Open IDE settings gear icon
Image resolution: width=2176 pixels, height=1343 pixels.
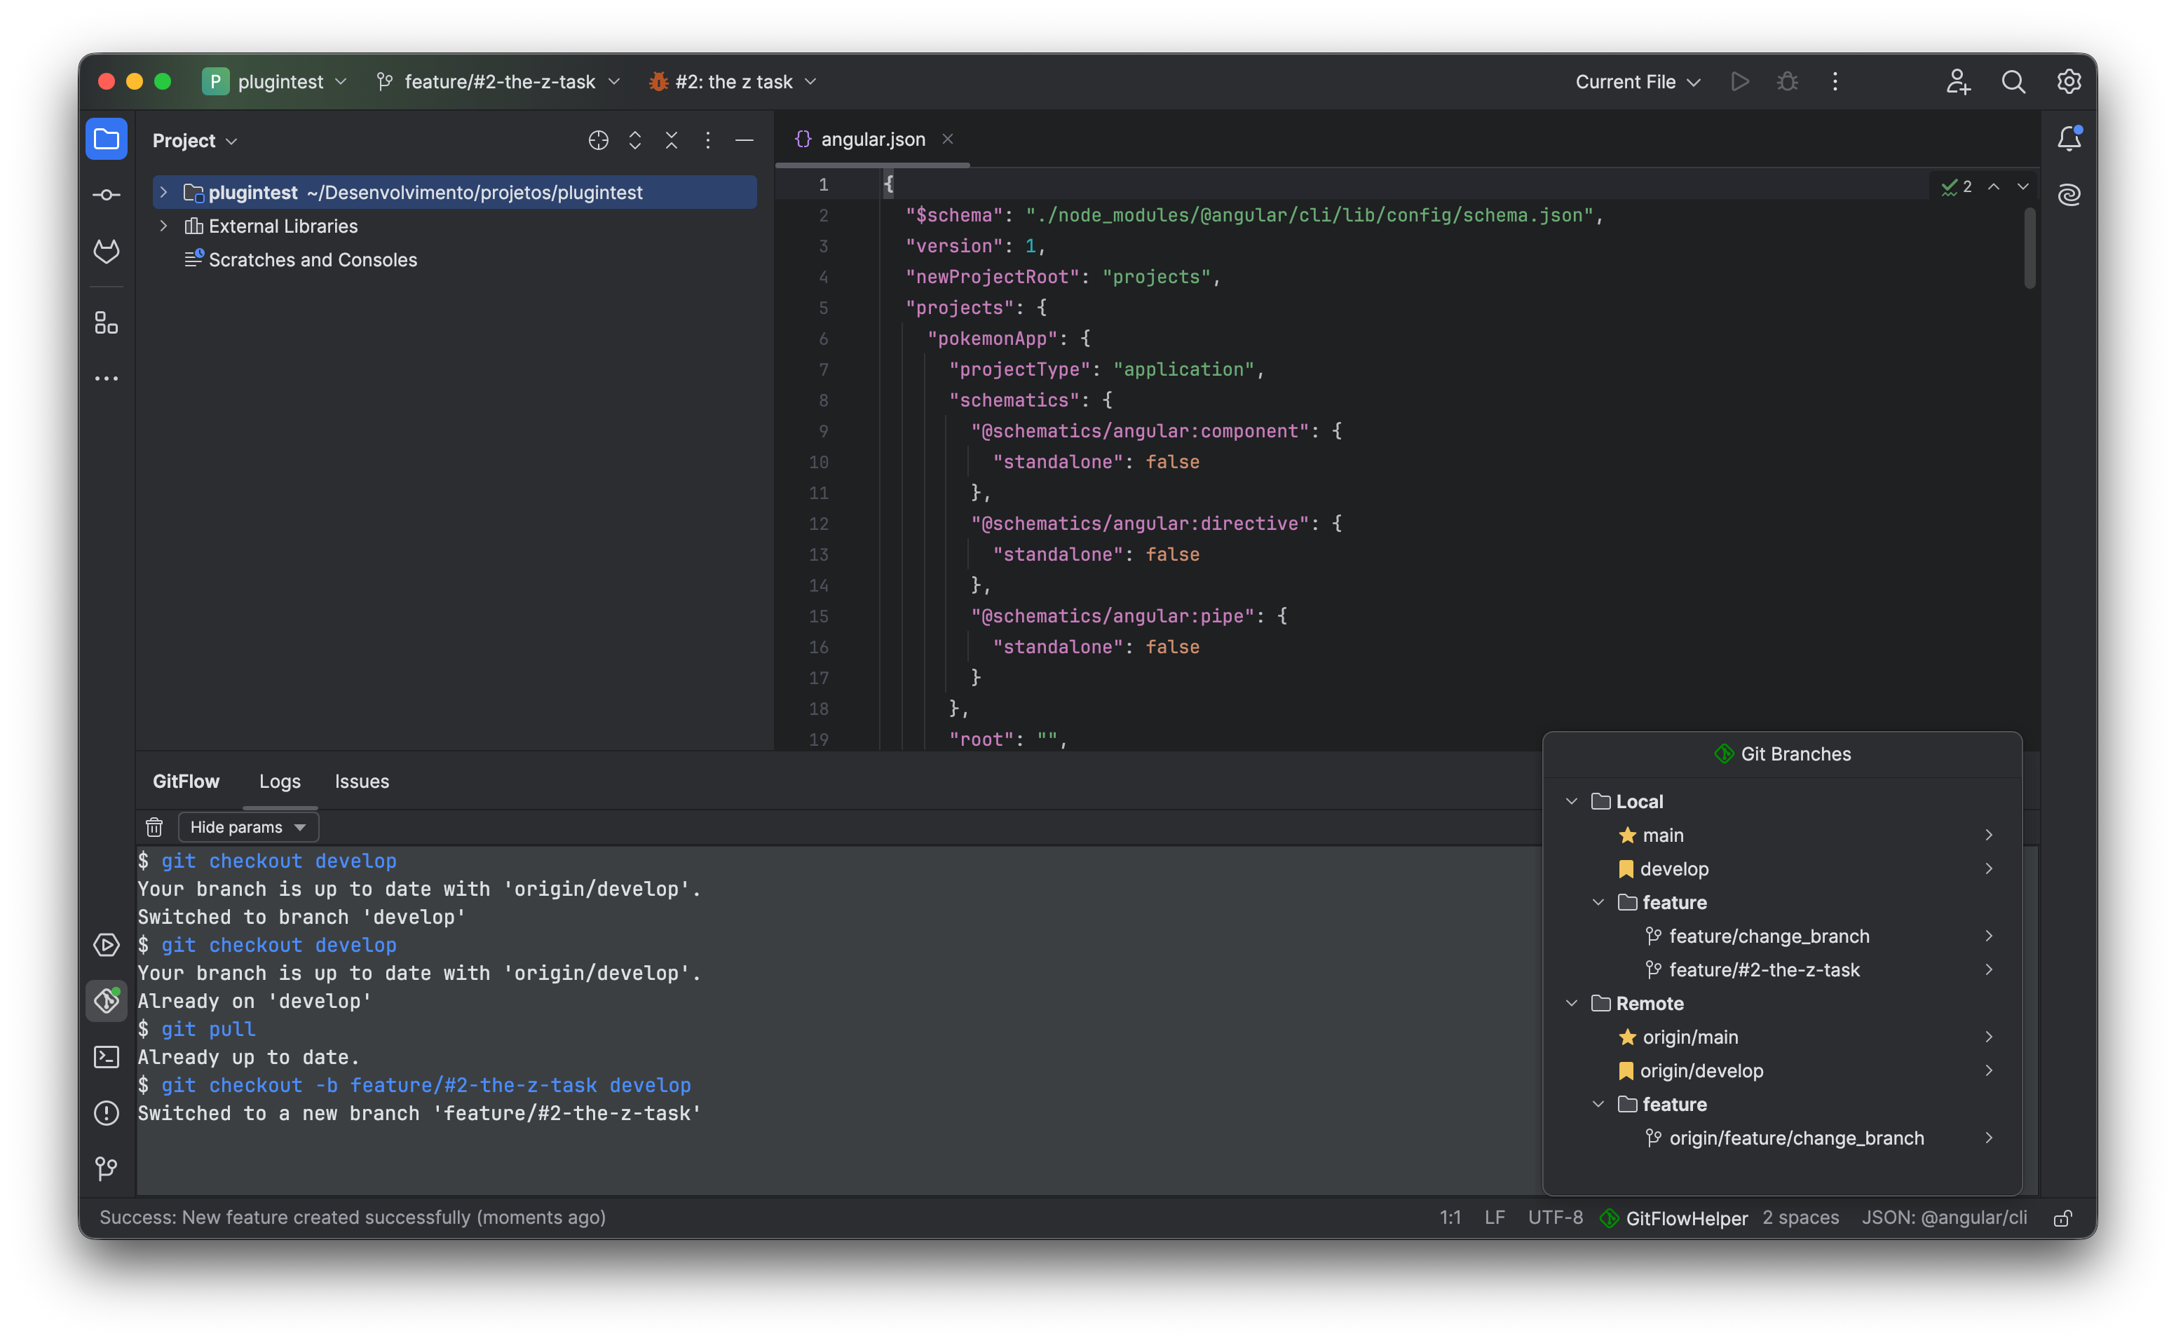(2069, 82)
